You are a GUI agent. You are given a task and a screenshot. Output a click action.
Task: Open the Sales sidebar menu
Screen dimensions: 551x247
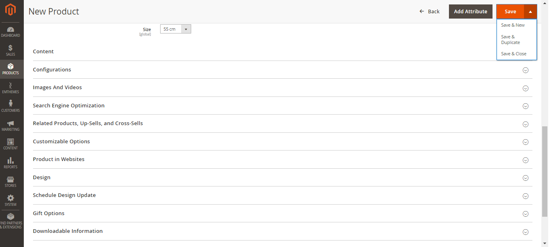click(10, 50)
